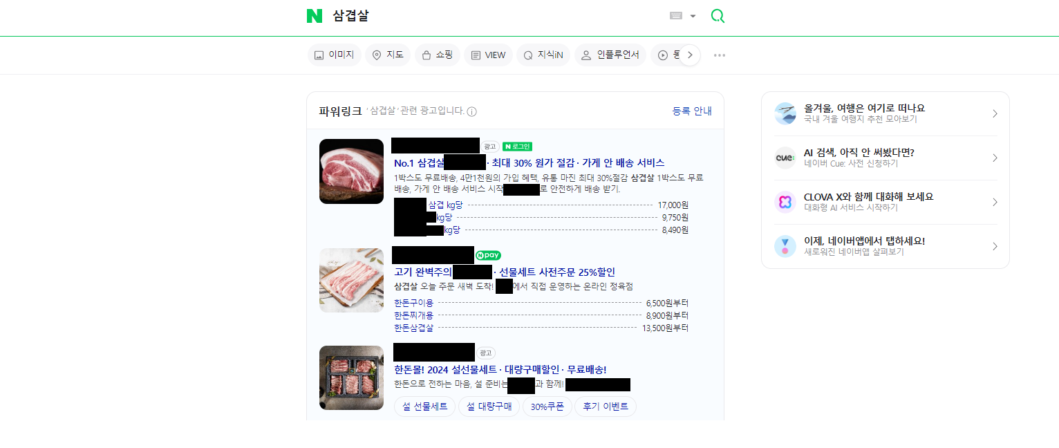Screen dimensions: 1059x448
Task: Click the green search magnifier icon
Action: 718,16
